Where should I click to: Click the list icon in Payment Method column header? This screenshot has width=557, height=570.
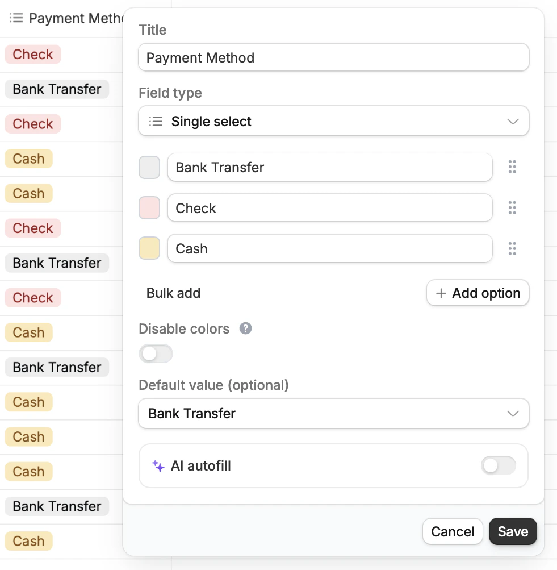(16, 18)
